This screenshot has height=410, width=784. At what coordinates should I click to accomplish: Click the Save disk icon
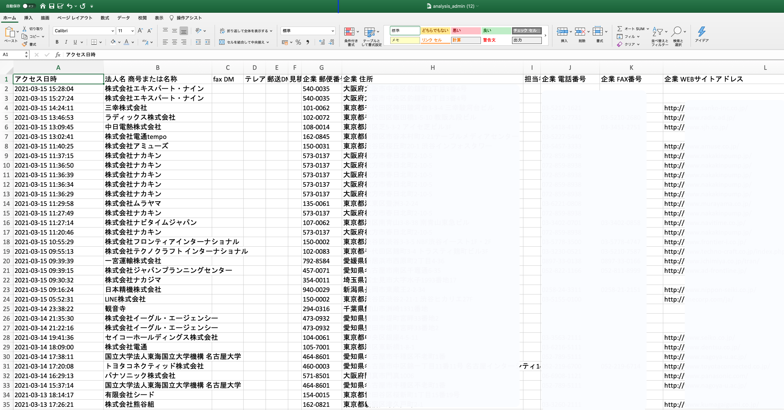(x=52, y=6)
